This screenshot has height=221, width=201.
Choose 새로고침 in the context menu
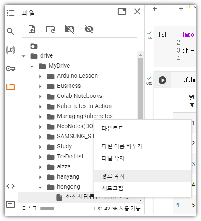tap(143, 188)
